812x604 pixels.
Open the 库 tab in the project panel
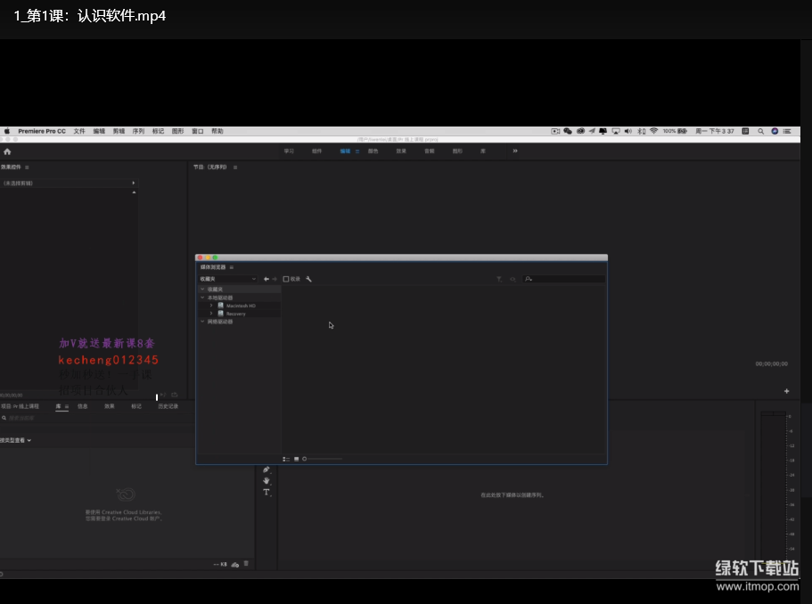(59, 406)
